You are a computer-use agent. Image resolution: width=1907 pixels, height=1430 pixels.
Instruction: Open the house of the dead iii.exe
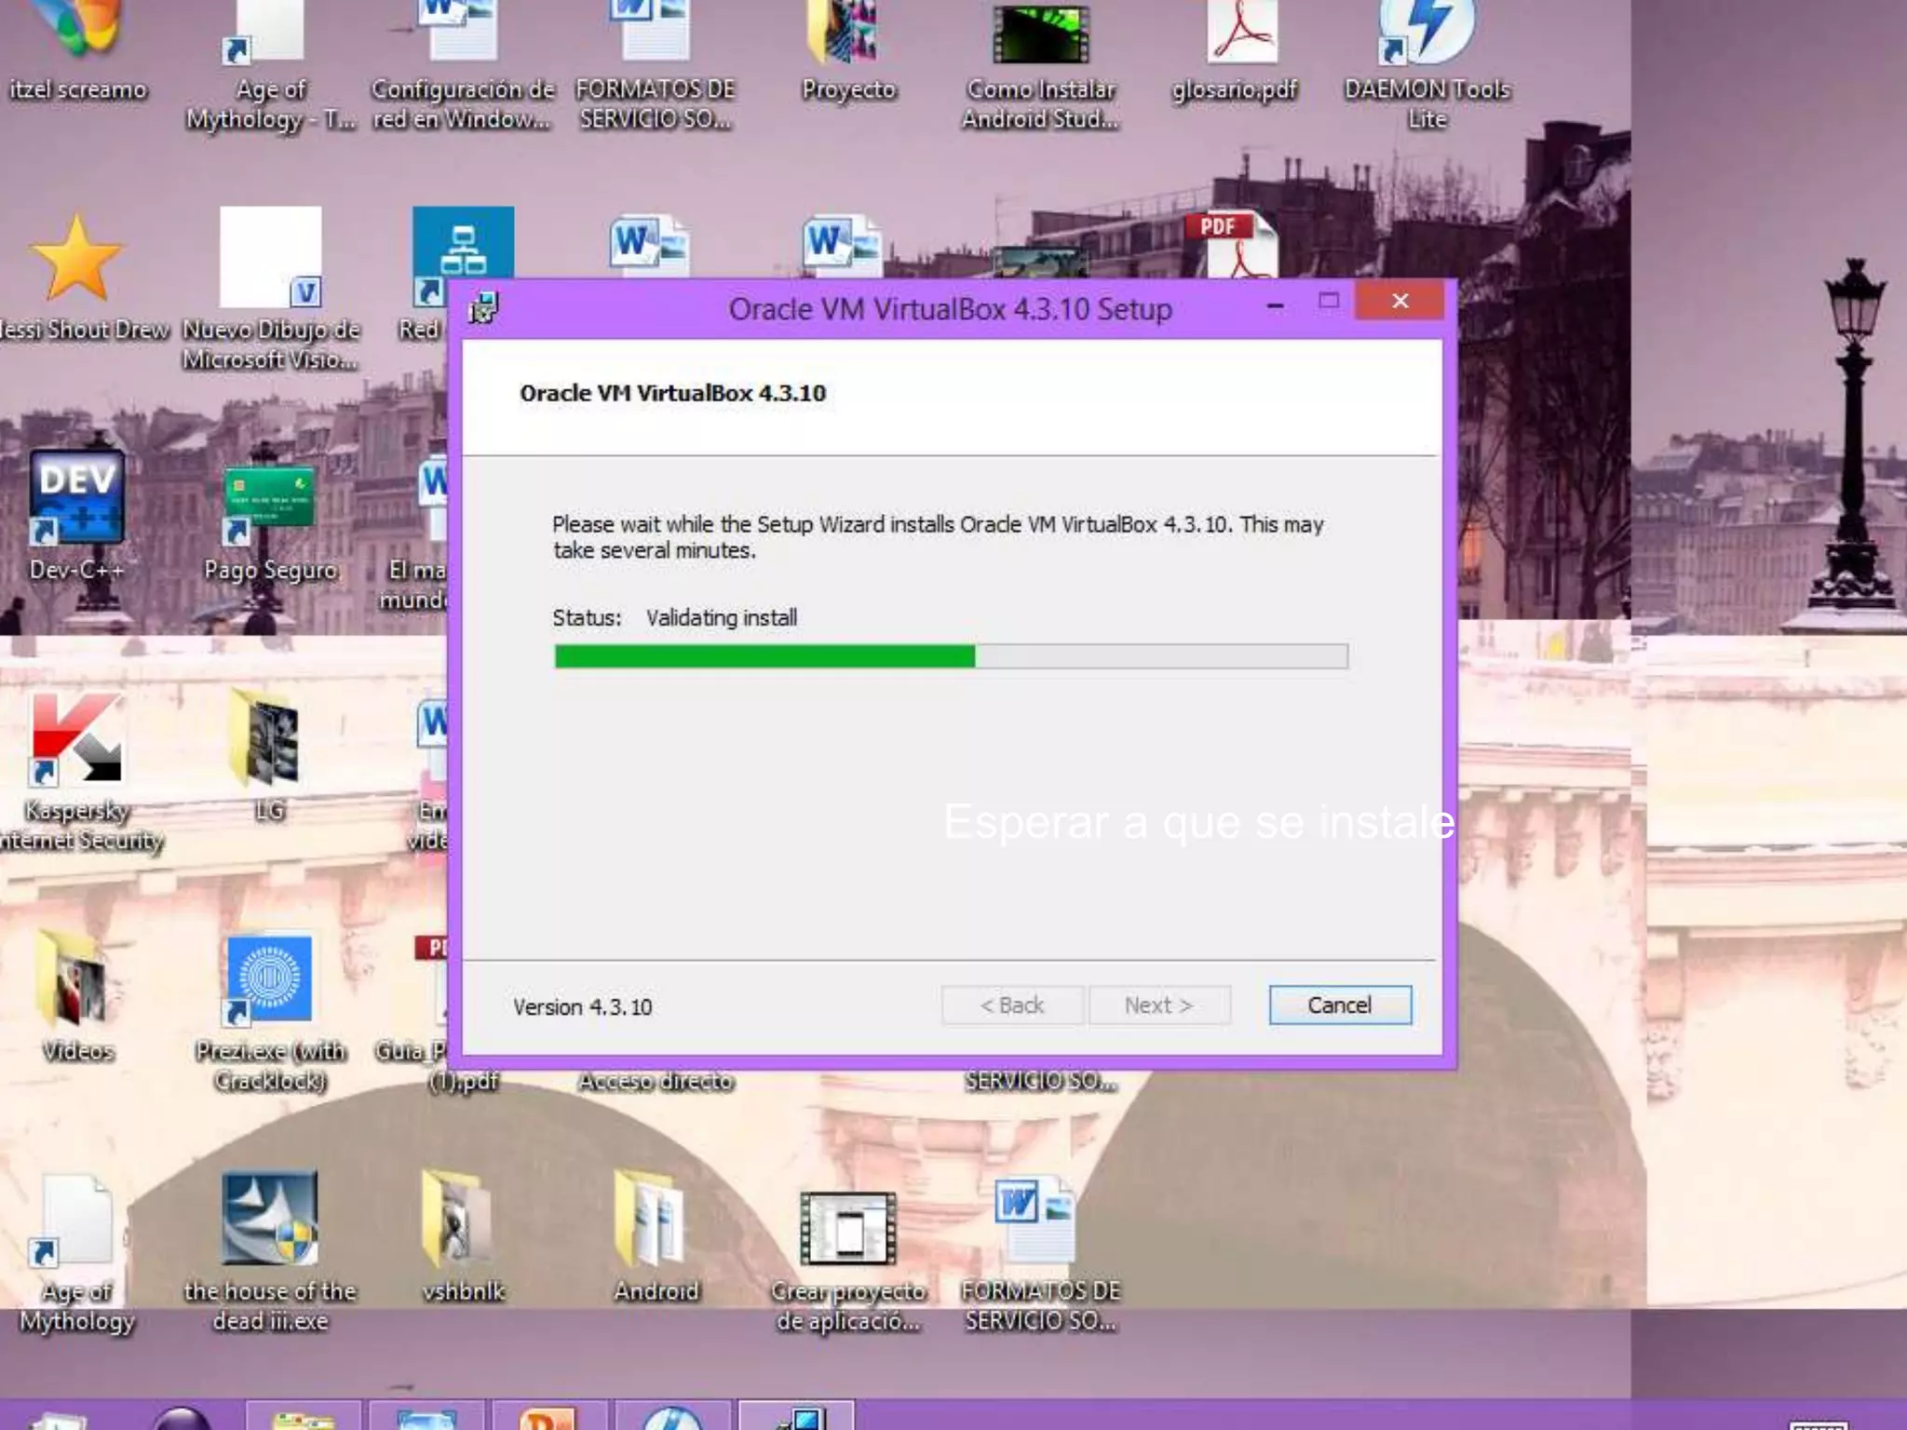click(269, 1220)
